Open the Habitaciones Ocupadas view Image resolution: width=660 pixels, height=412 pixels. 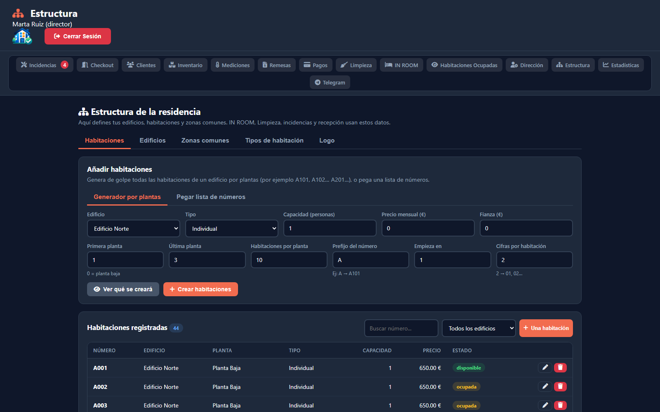(464, 65)
